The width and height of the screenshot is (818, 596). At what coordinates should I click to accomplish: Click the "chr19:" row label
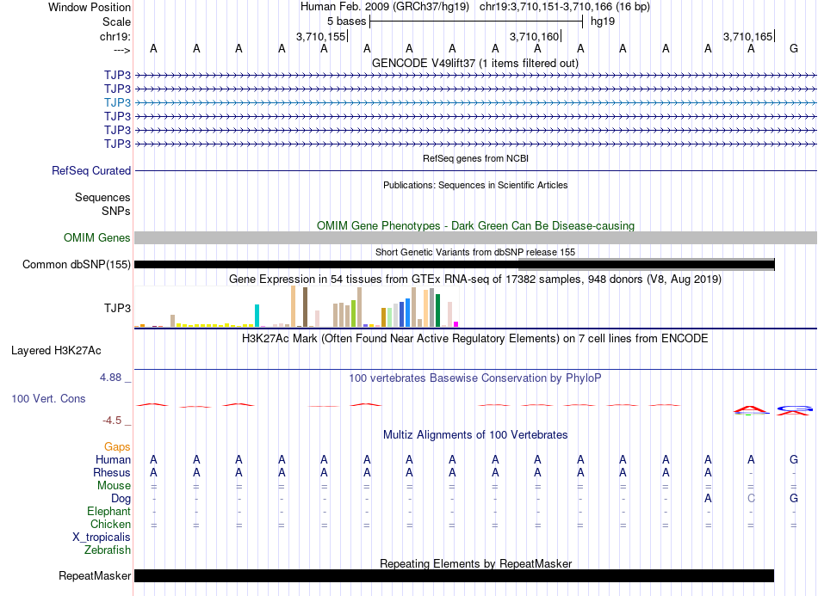tap(115, 36)
